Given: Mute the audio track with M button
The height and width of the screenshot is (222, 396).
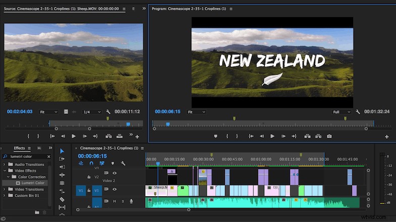Looking at the screenshot, I should point(115,201).
